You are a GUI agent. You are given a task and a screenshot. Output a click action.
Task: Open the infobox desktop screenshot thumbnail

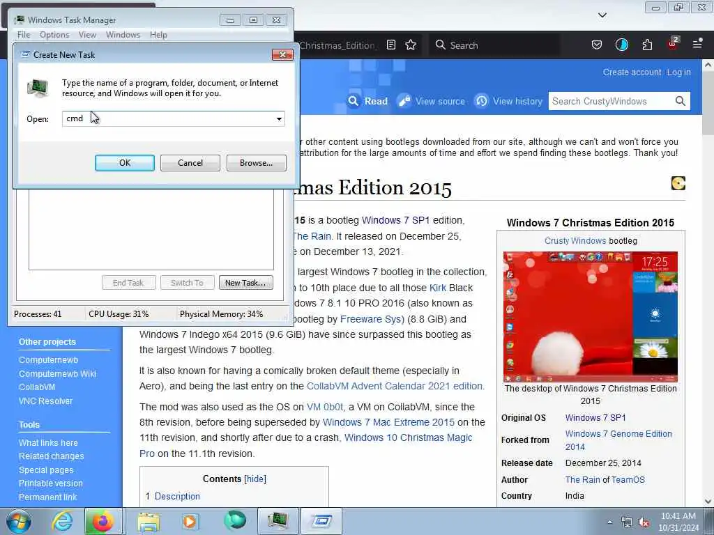(x=590, y=317)
